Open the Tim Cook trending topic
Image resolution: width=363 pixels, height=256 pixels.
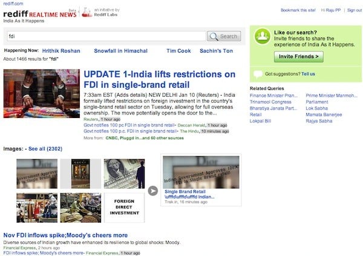click(178, 51)
